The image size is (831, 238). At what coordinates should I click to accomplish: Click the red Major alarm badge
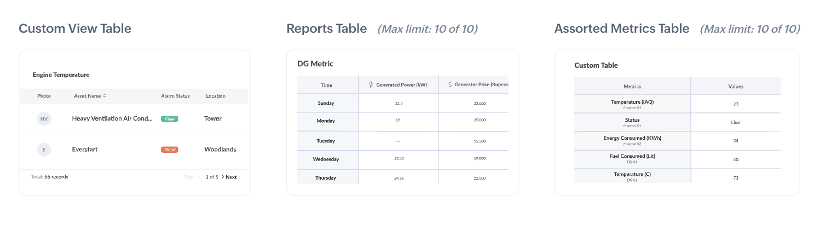pyautogui.click(x=169, y=149)
